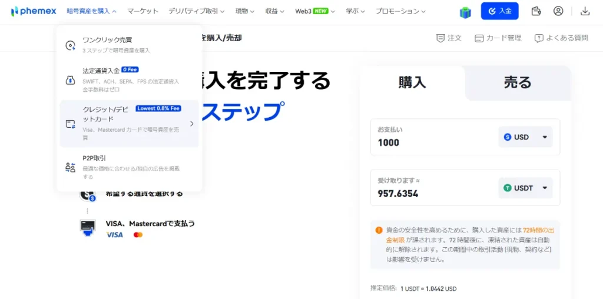Click the card payment step icon
This screenshot has width=603, height=299.
click(x=88, y=227)
